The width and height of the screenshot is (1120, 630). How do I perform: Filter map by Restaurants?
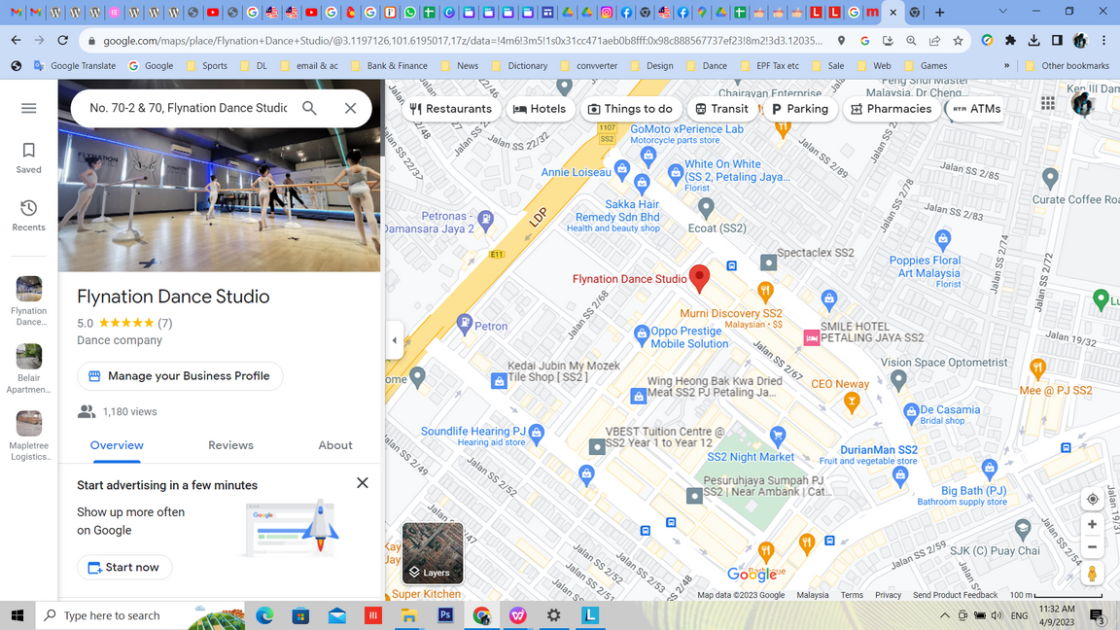point(451,109)
